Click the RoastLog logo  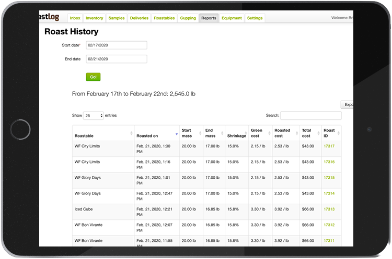pyautogui.click(x=51, y=17)
